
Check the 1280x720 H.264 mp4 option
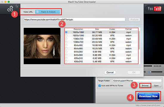click(x=66, y=39)
